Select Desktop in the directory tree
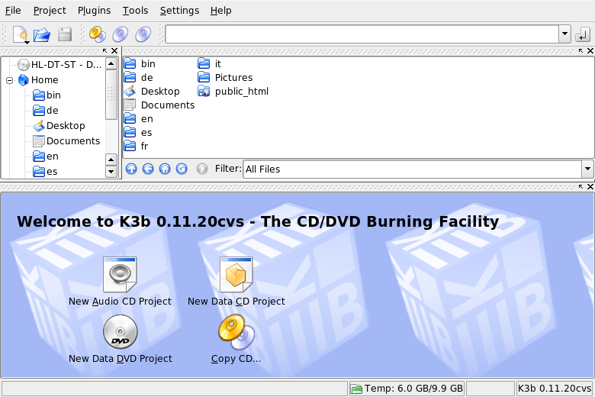The height and width of the screenshot is (397, 595). [59, 125]
